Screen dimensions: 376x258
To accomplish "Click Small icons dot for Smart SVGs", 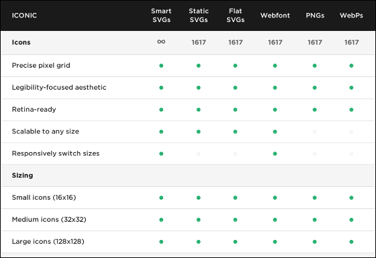I will tap(161, 198).
